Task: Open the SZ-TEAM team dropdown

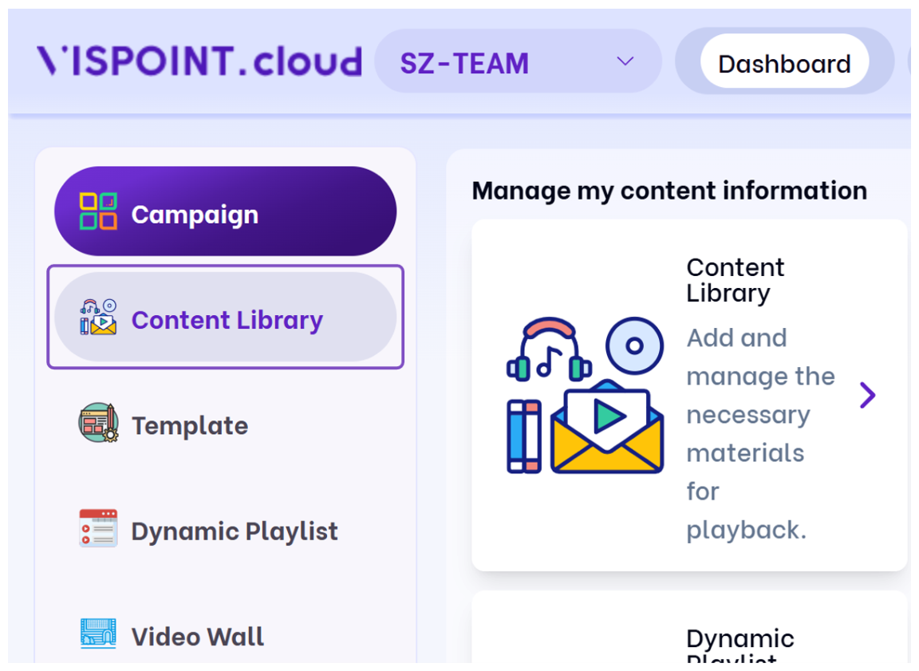Action: 518,61
